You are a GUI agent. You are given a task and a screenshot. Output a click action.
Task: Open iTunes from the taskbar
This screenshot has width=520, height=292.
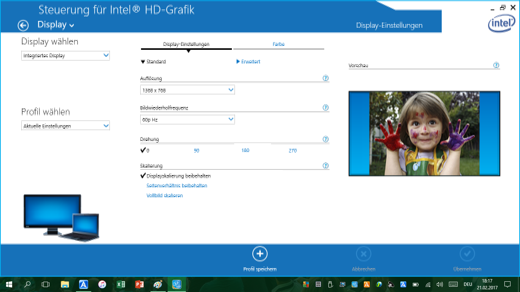[x=102, y=284]
